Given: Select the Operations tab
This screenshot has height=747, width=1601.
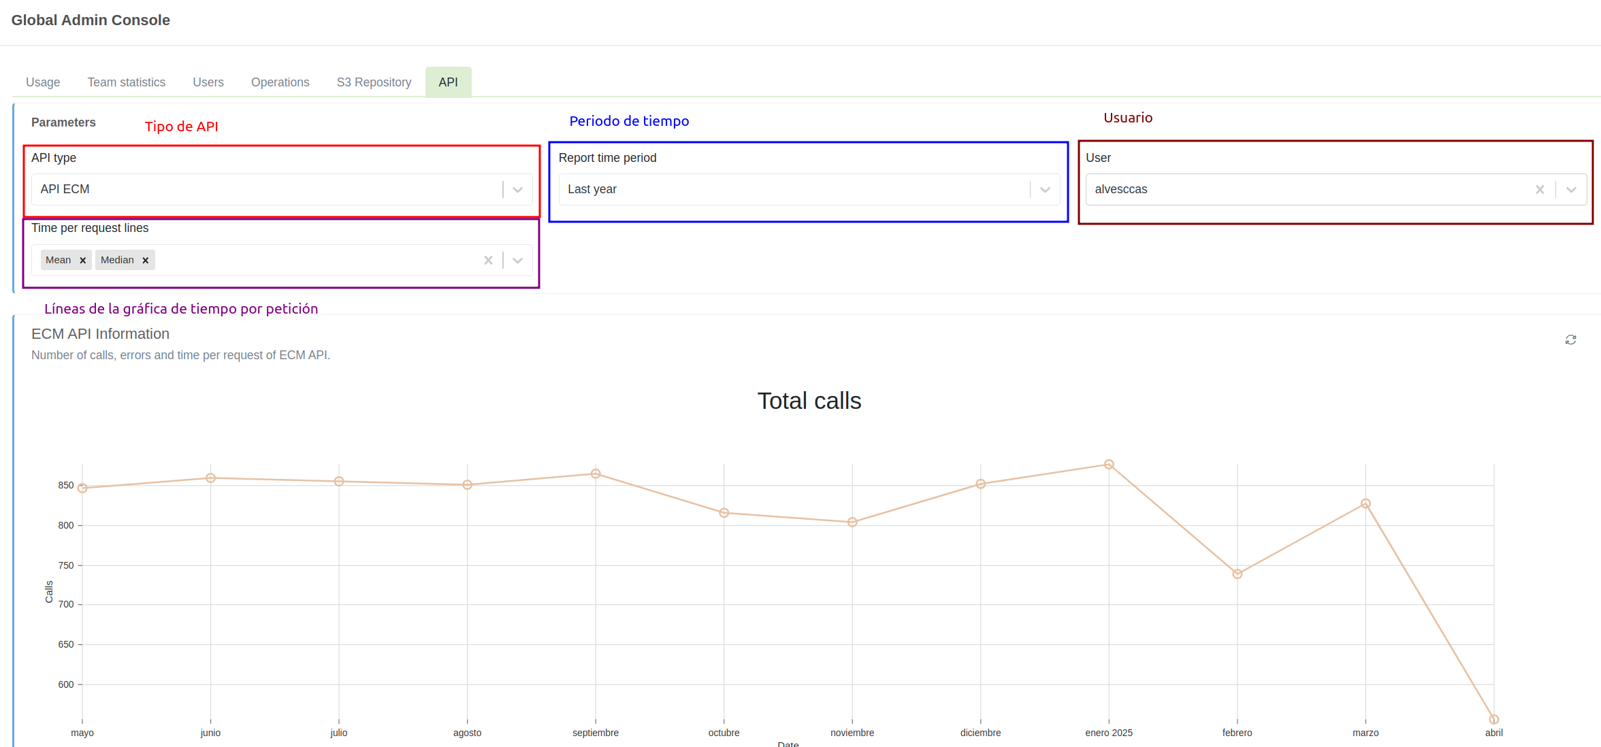Looking at the screenshot, I should pos(280,82).
